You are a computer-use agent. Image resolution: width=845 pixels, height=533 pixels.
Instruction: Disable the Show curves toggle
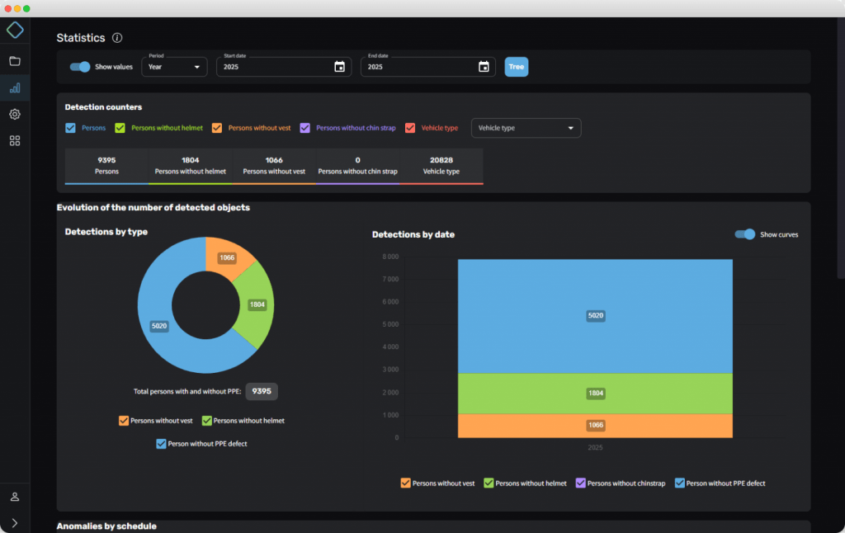[x=745, y=234]
